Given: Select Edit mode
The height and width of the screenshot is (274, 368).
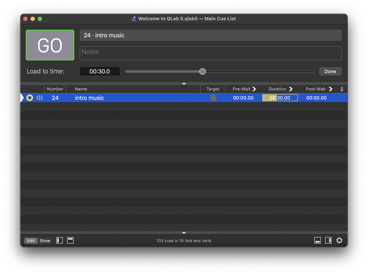Looking at the screenshot, I should pos(31,241).
